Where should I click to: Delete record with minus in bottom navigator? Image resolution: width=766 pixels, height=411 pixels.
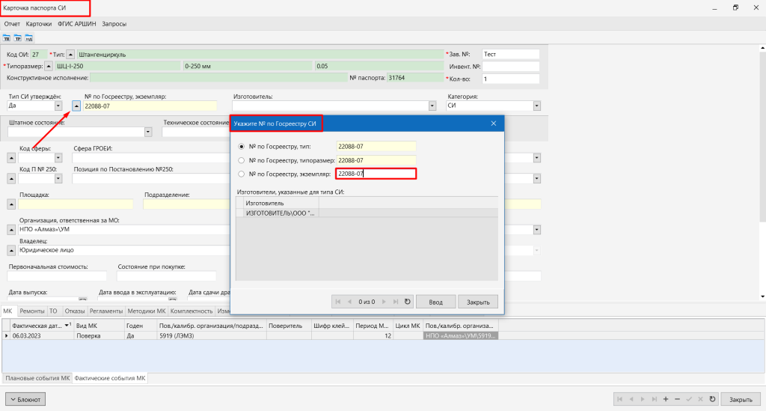(x=677, y=399)
